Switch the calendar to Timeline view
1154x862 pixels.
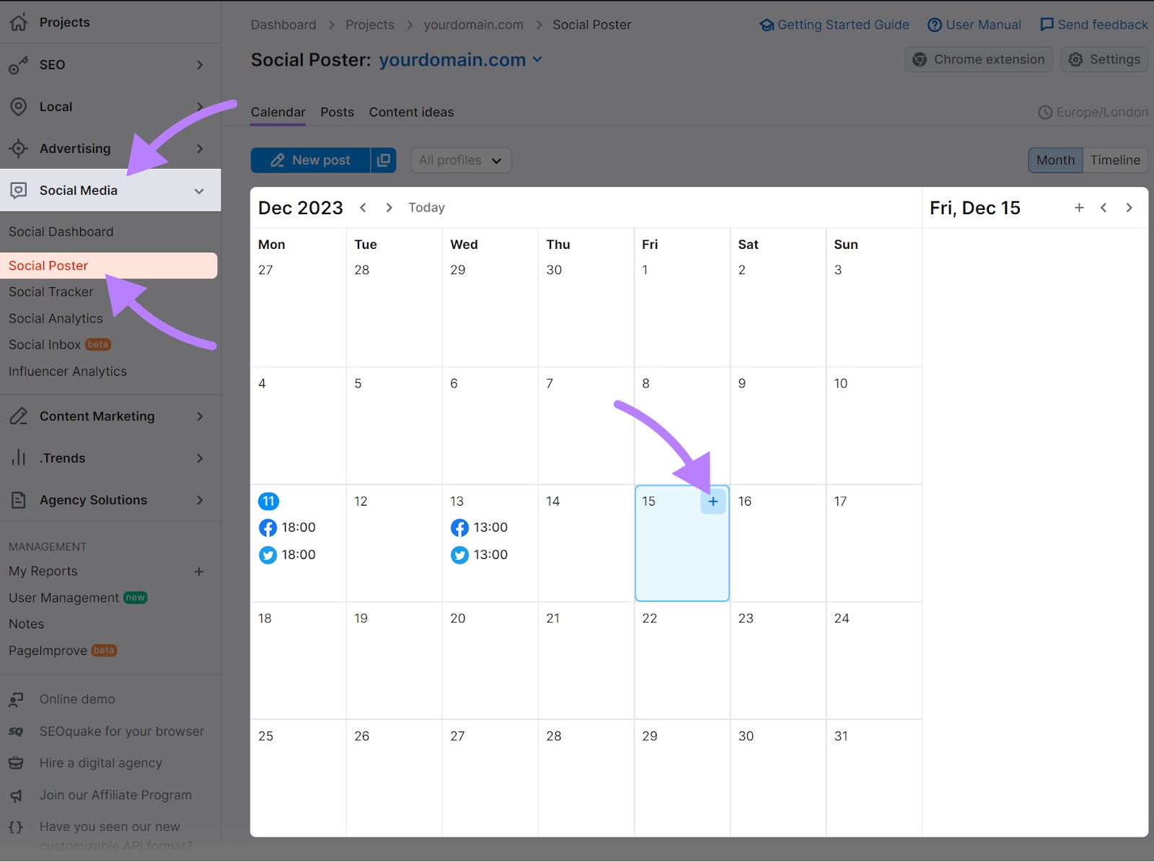(x=1115, y=159)
